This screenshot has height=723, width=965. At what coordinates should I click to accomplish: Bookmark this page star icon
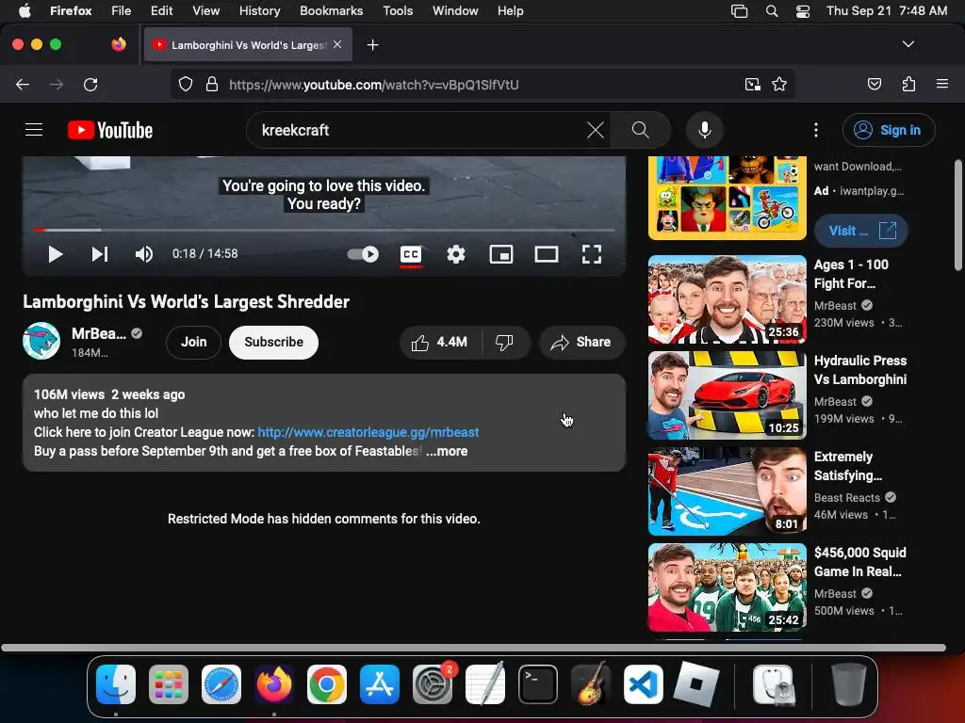point(779,84)
